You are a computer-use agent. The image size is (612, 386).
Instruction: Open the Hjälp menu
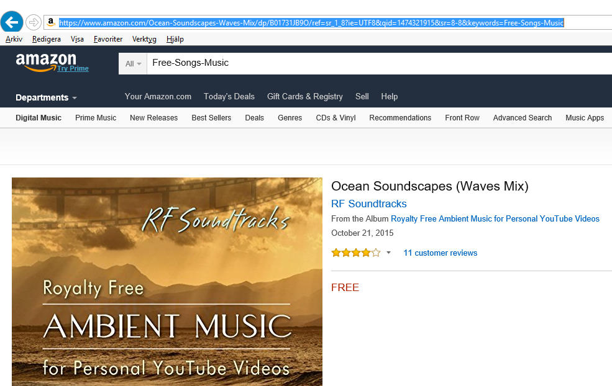pos(175,39)
